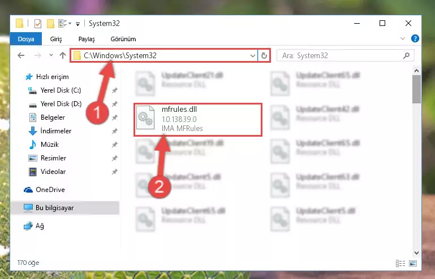Image resolution: width=435 pixels, height=279 pixels.
Task: Open the Help question mark icon
Action: point(415,38)
